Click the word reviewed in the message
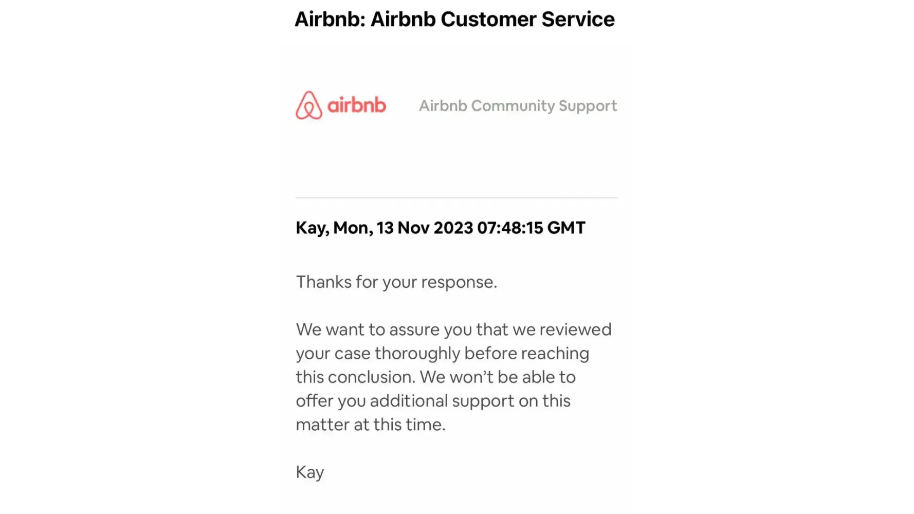 [575, 329]
